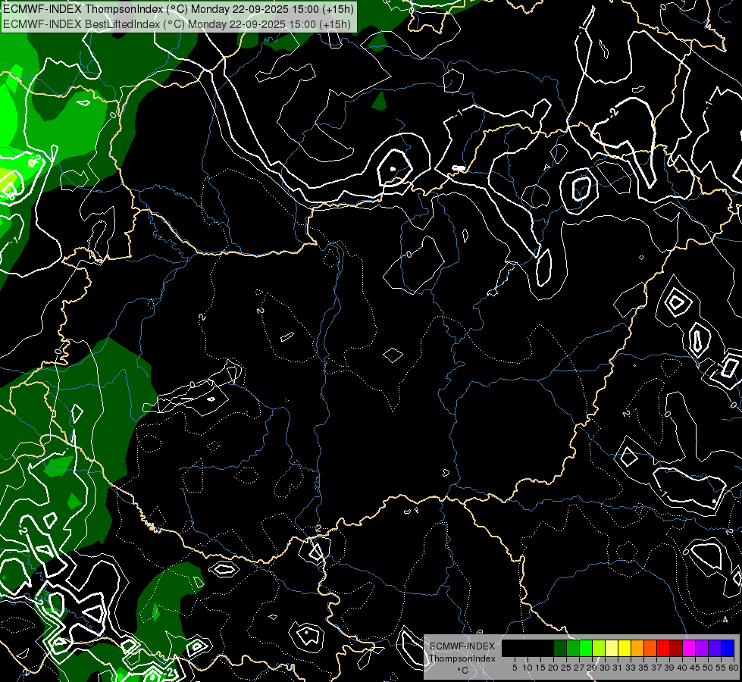742x682 pixels.
Task: Select the indigo 50–55 legend swatch
Action: 715,649
